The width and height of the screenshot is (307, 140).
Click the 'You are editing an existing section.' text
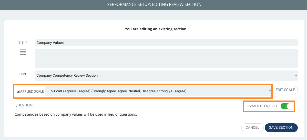point(156,29)
